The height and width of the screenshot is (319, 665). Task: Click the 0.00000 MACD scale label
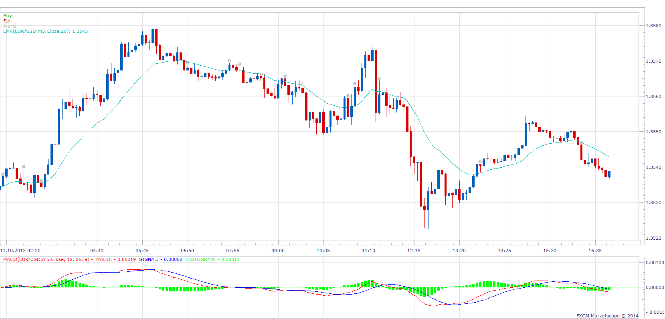tap(655, 287)
